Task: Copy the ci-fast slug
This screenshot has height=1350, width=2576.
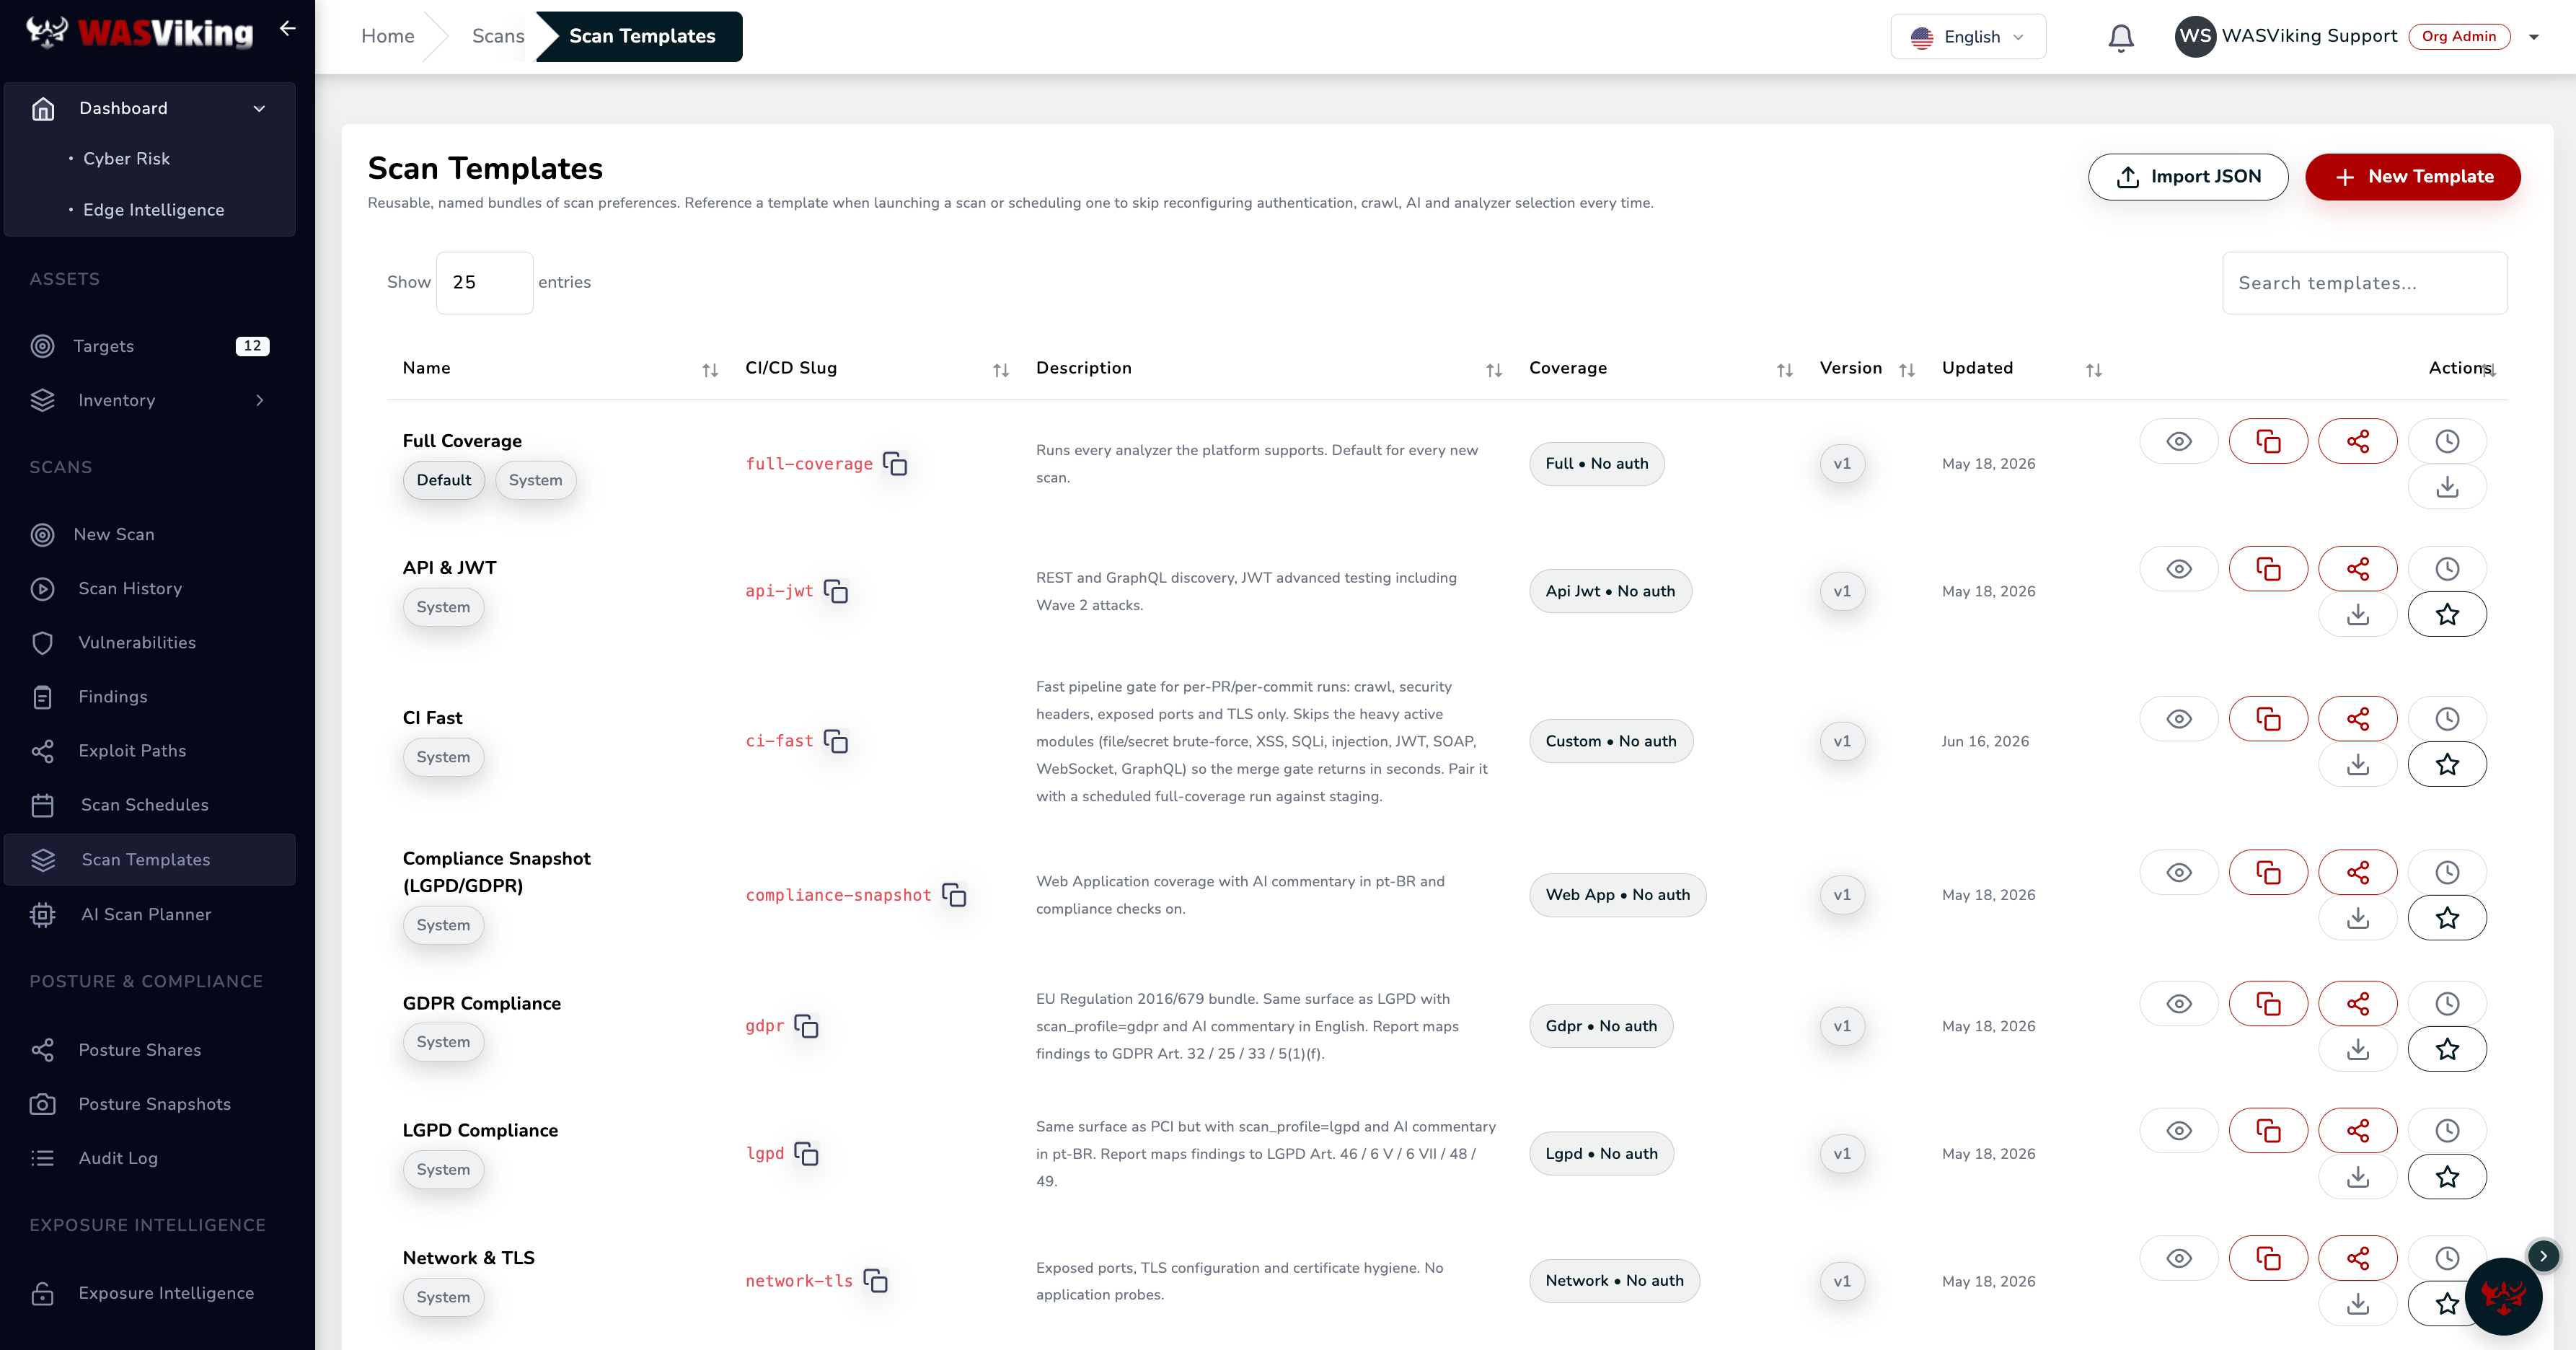Action: coord(836,741)
